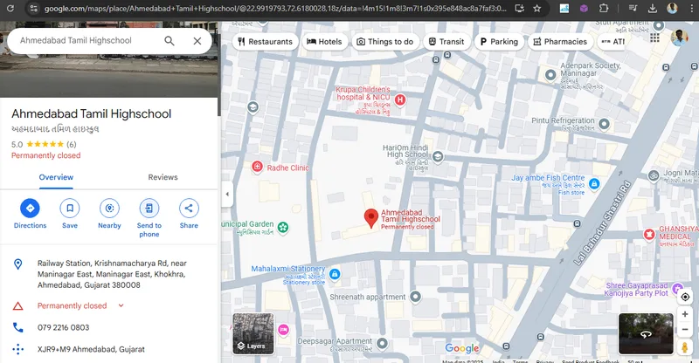699x363 pixels.
Task: Send this place to your phone
Action: coord(149,208)
